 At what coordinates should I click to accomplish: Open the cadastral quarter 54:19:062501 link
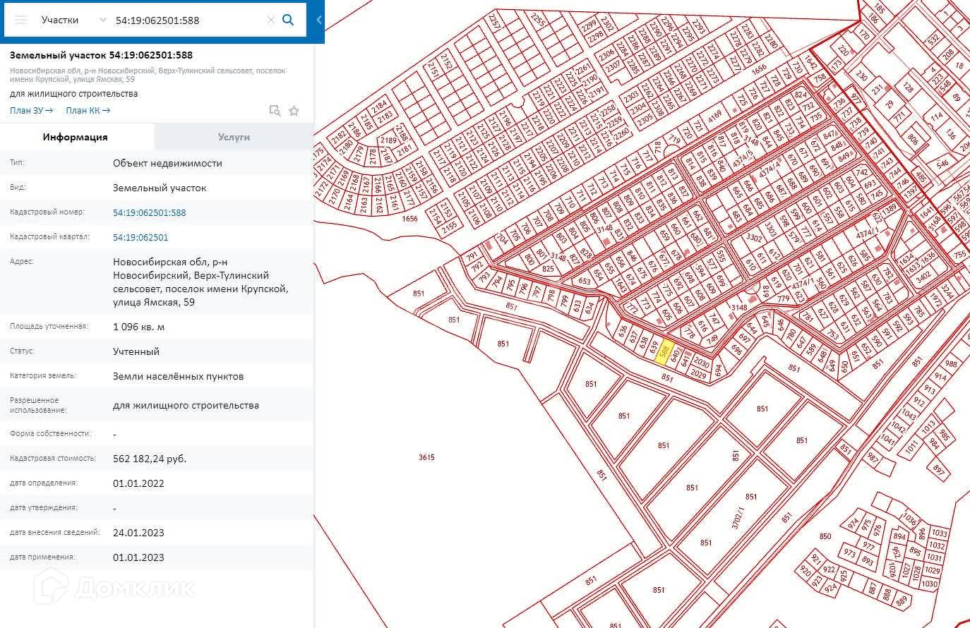(x=140, y=237)
